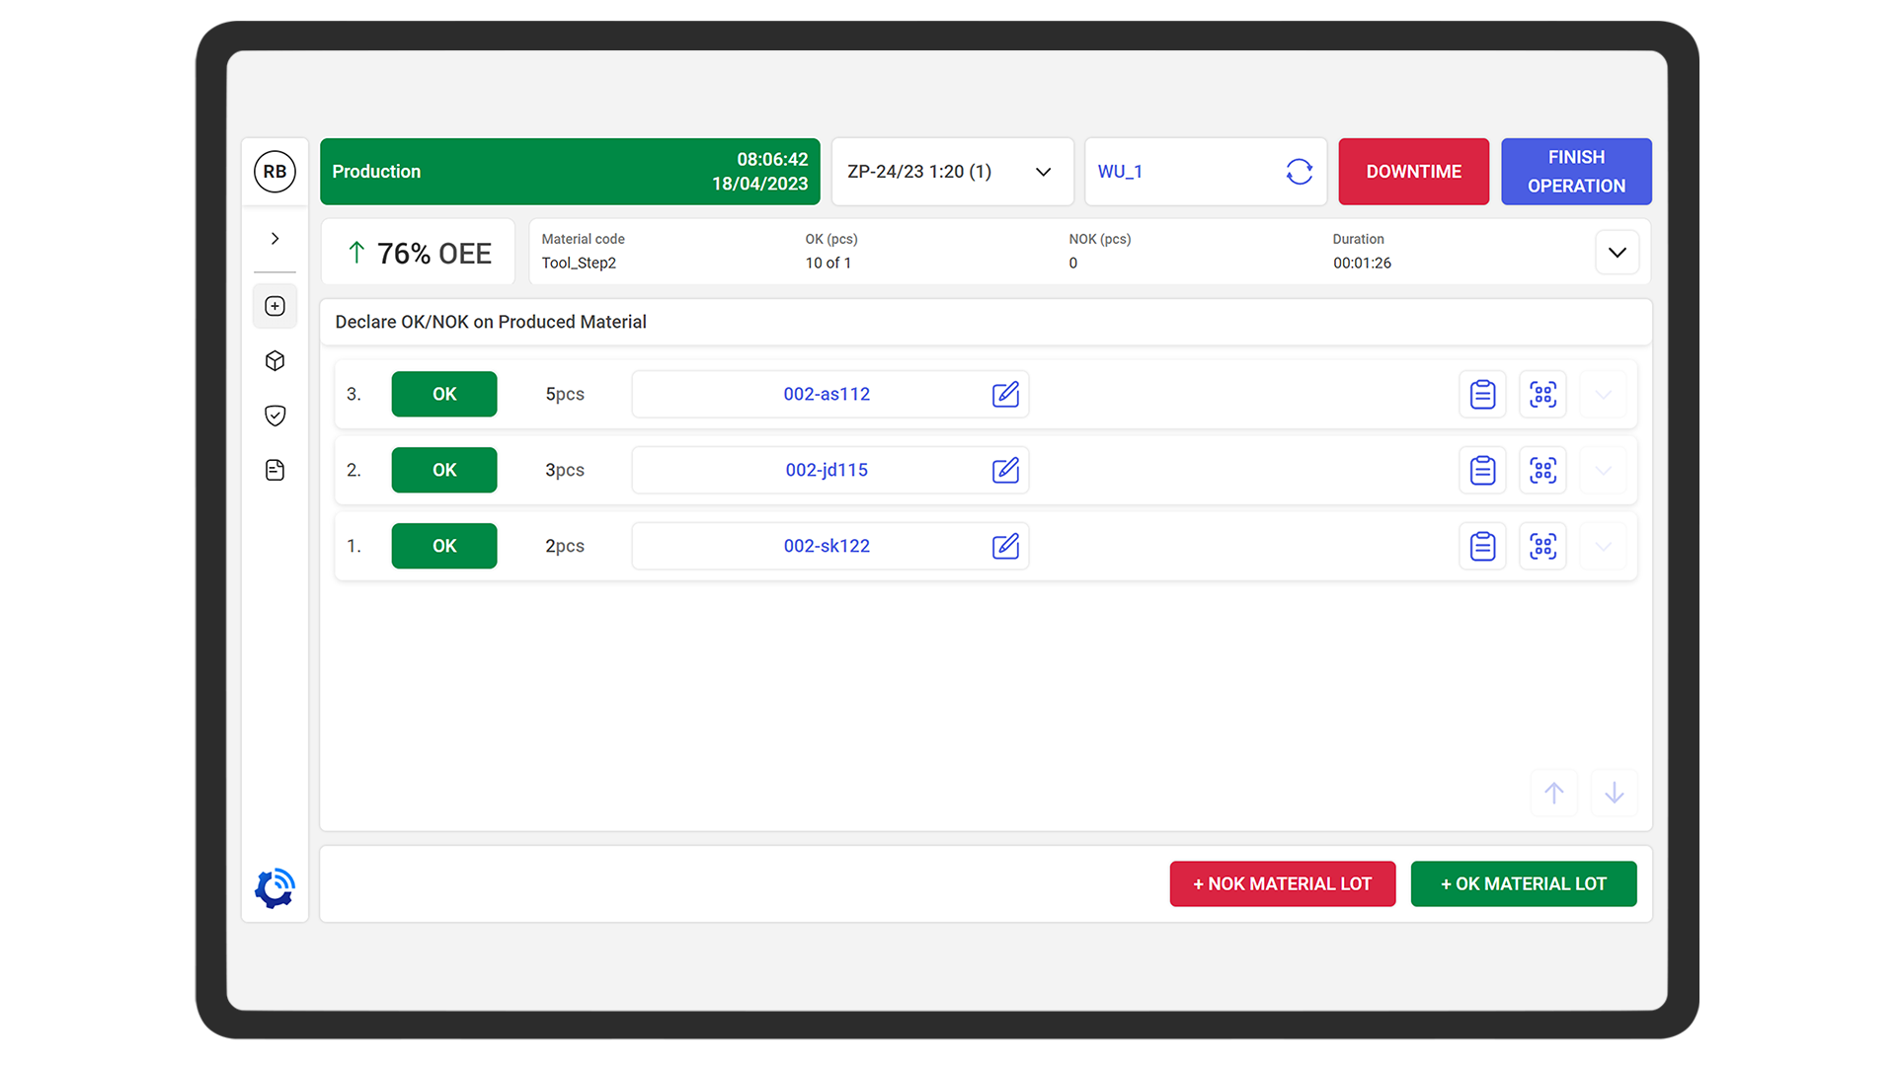Expand the left sidebar with arrow
This screenshot has height=1066, width=1896.
coord(275,239)
